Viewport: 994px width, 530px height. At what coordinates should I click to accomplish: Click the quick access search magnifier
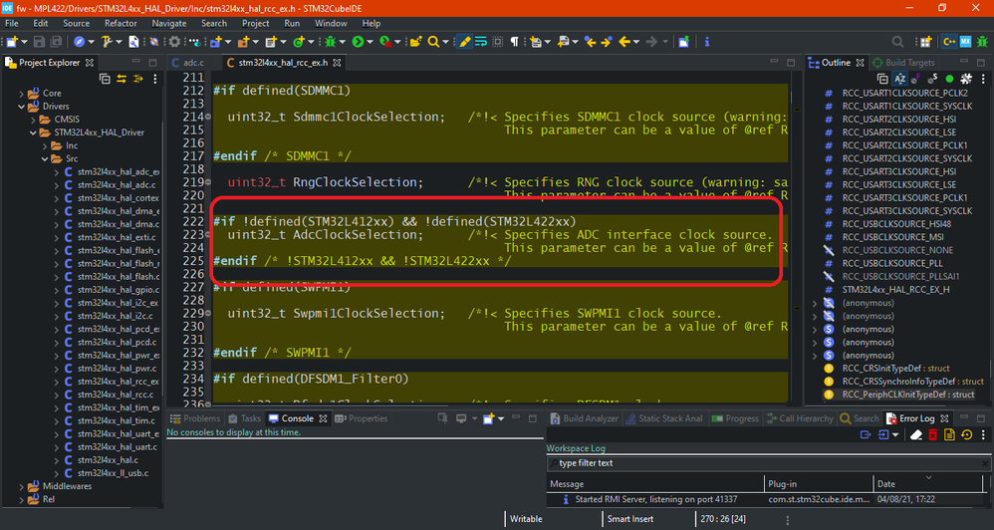pos(897,42)
